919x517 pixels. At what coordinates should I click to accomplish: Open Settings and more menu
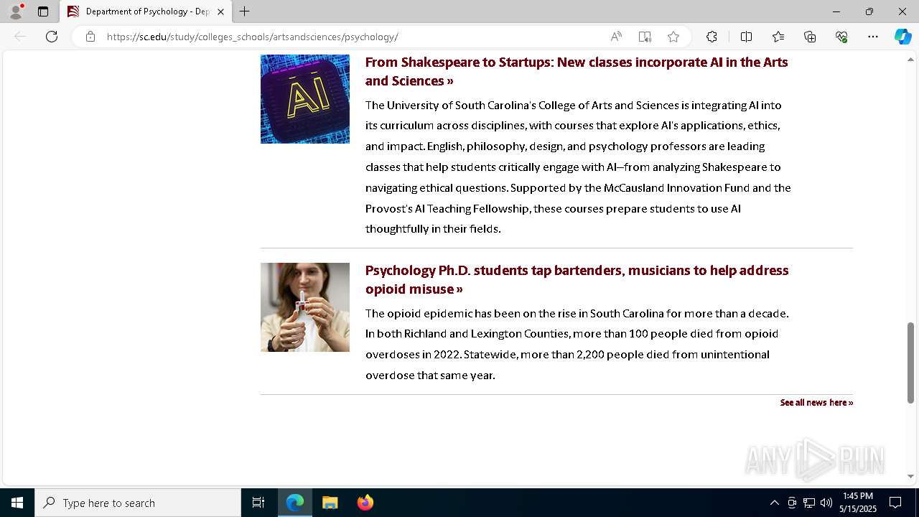pos(873,37)
